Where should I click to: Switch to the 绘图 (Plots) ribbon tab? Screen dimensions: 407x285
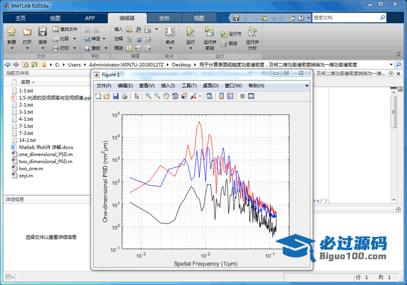pos(55,18)
